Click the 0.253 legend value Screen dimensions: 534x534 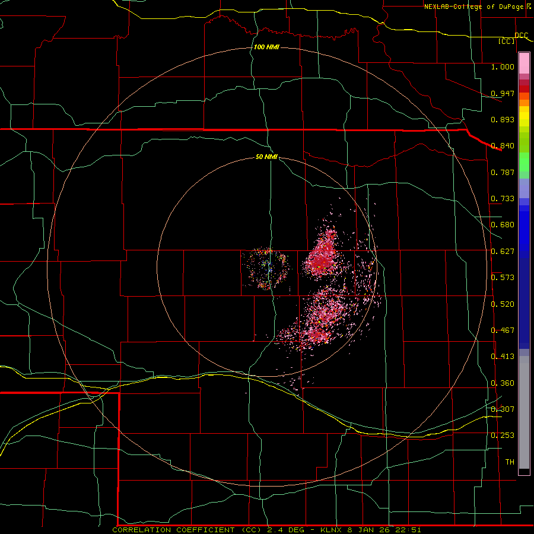pyautogui.click(x=503, y=436)
